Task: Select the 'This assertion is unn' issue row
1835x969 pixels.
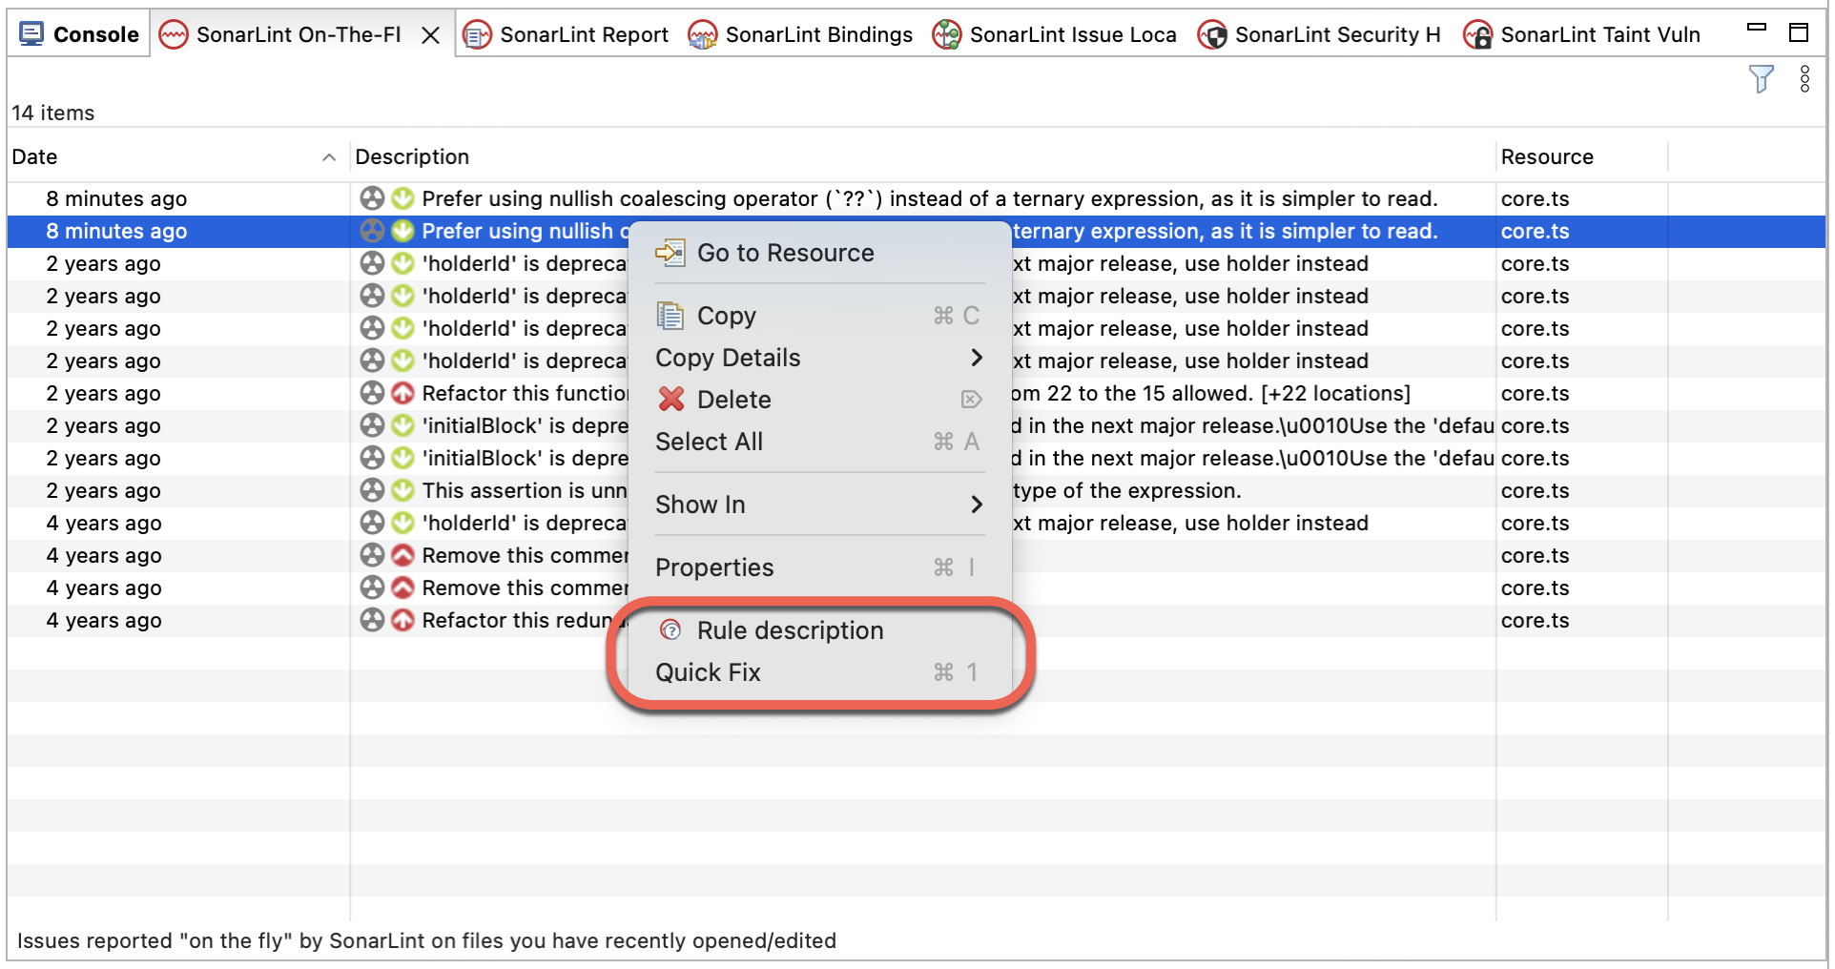Action: coord(916,490)
